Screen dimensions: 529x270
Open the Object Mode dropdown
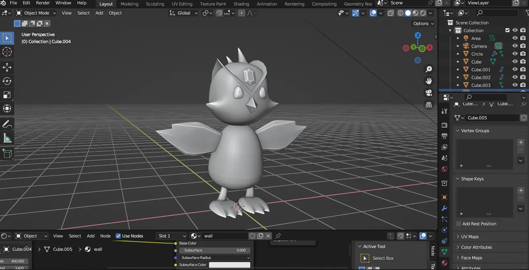(36, 13)
